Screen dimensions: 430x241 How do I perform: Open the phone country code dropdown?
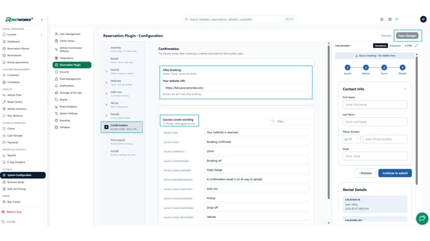coord(352,139)
